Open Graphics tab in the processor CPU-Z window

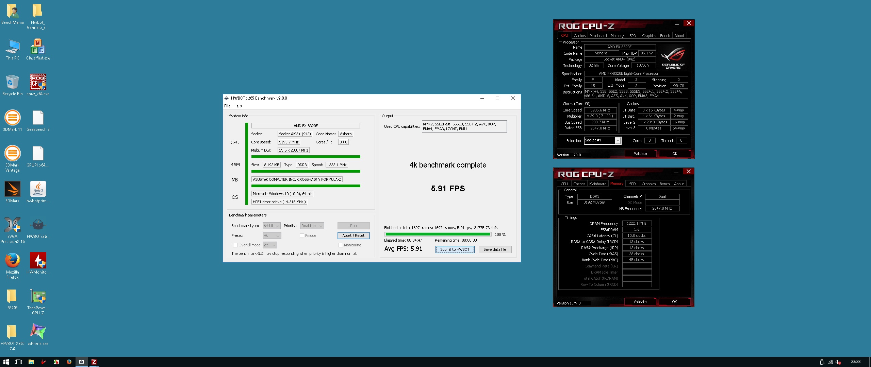coord(649,36)
